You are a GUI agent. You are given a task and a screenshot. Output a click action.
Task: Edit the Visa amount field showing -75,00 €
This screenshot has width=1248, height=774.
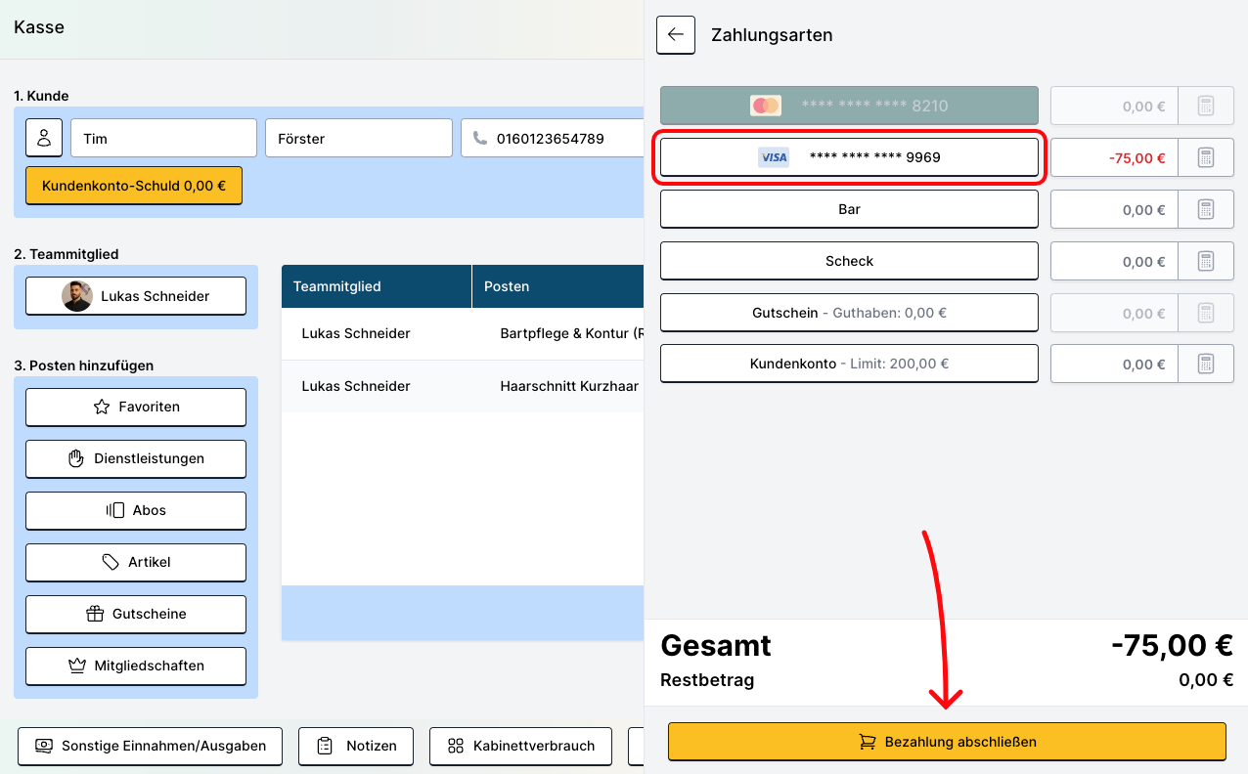click(x=1113, y=157)
